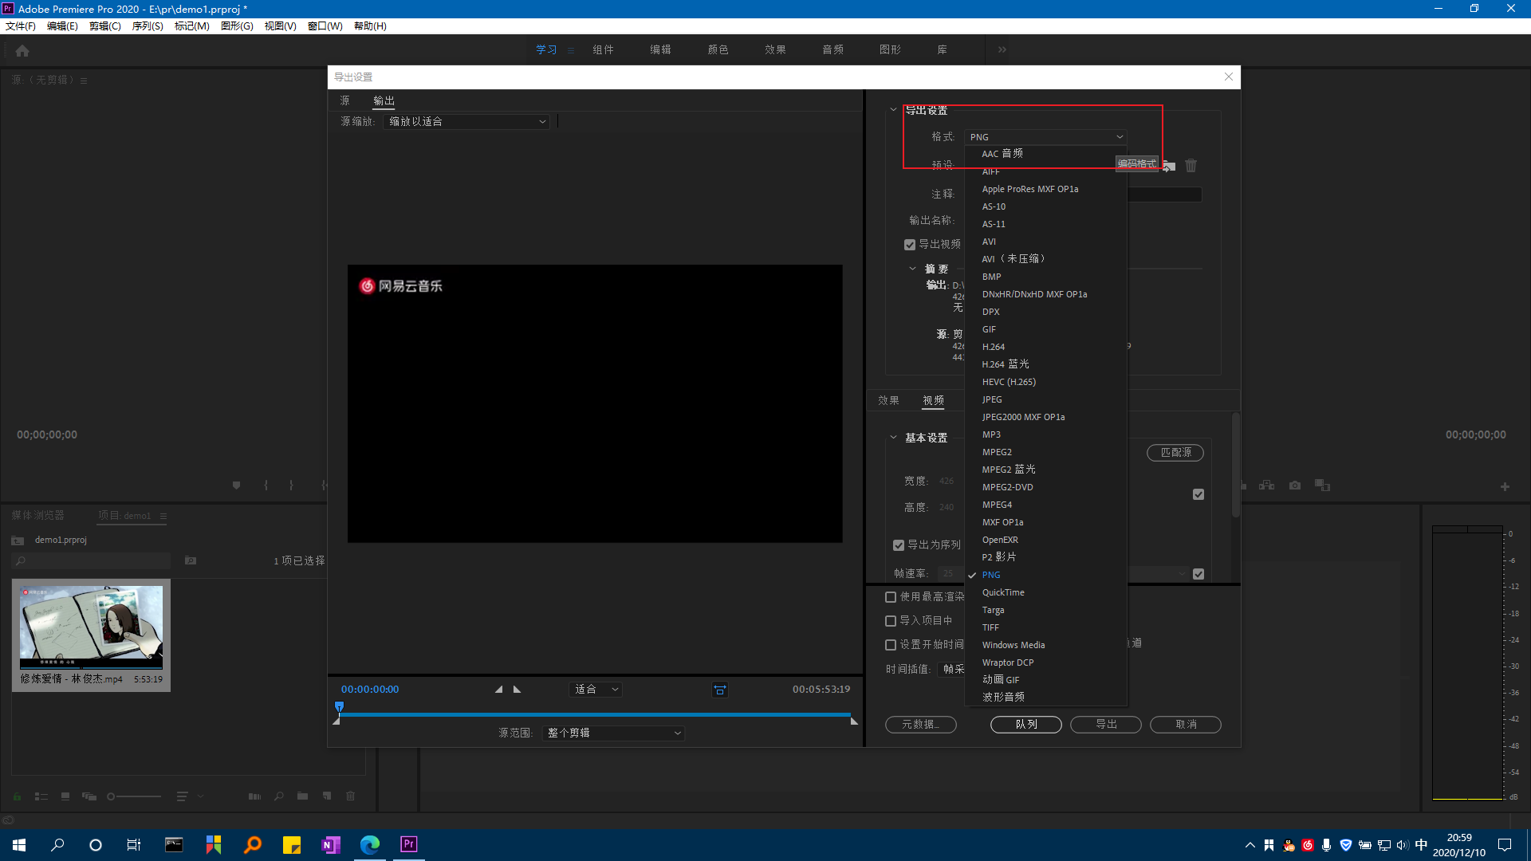This screenshot has height=861, width=1531.
Task: Open Microsoft Edge from taskbar
Action: click(370, 844)
